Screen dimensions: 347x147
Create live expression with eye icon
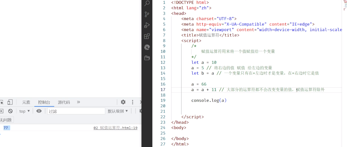[x=39, y=111]
